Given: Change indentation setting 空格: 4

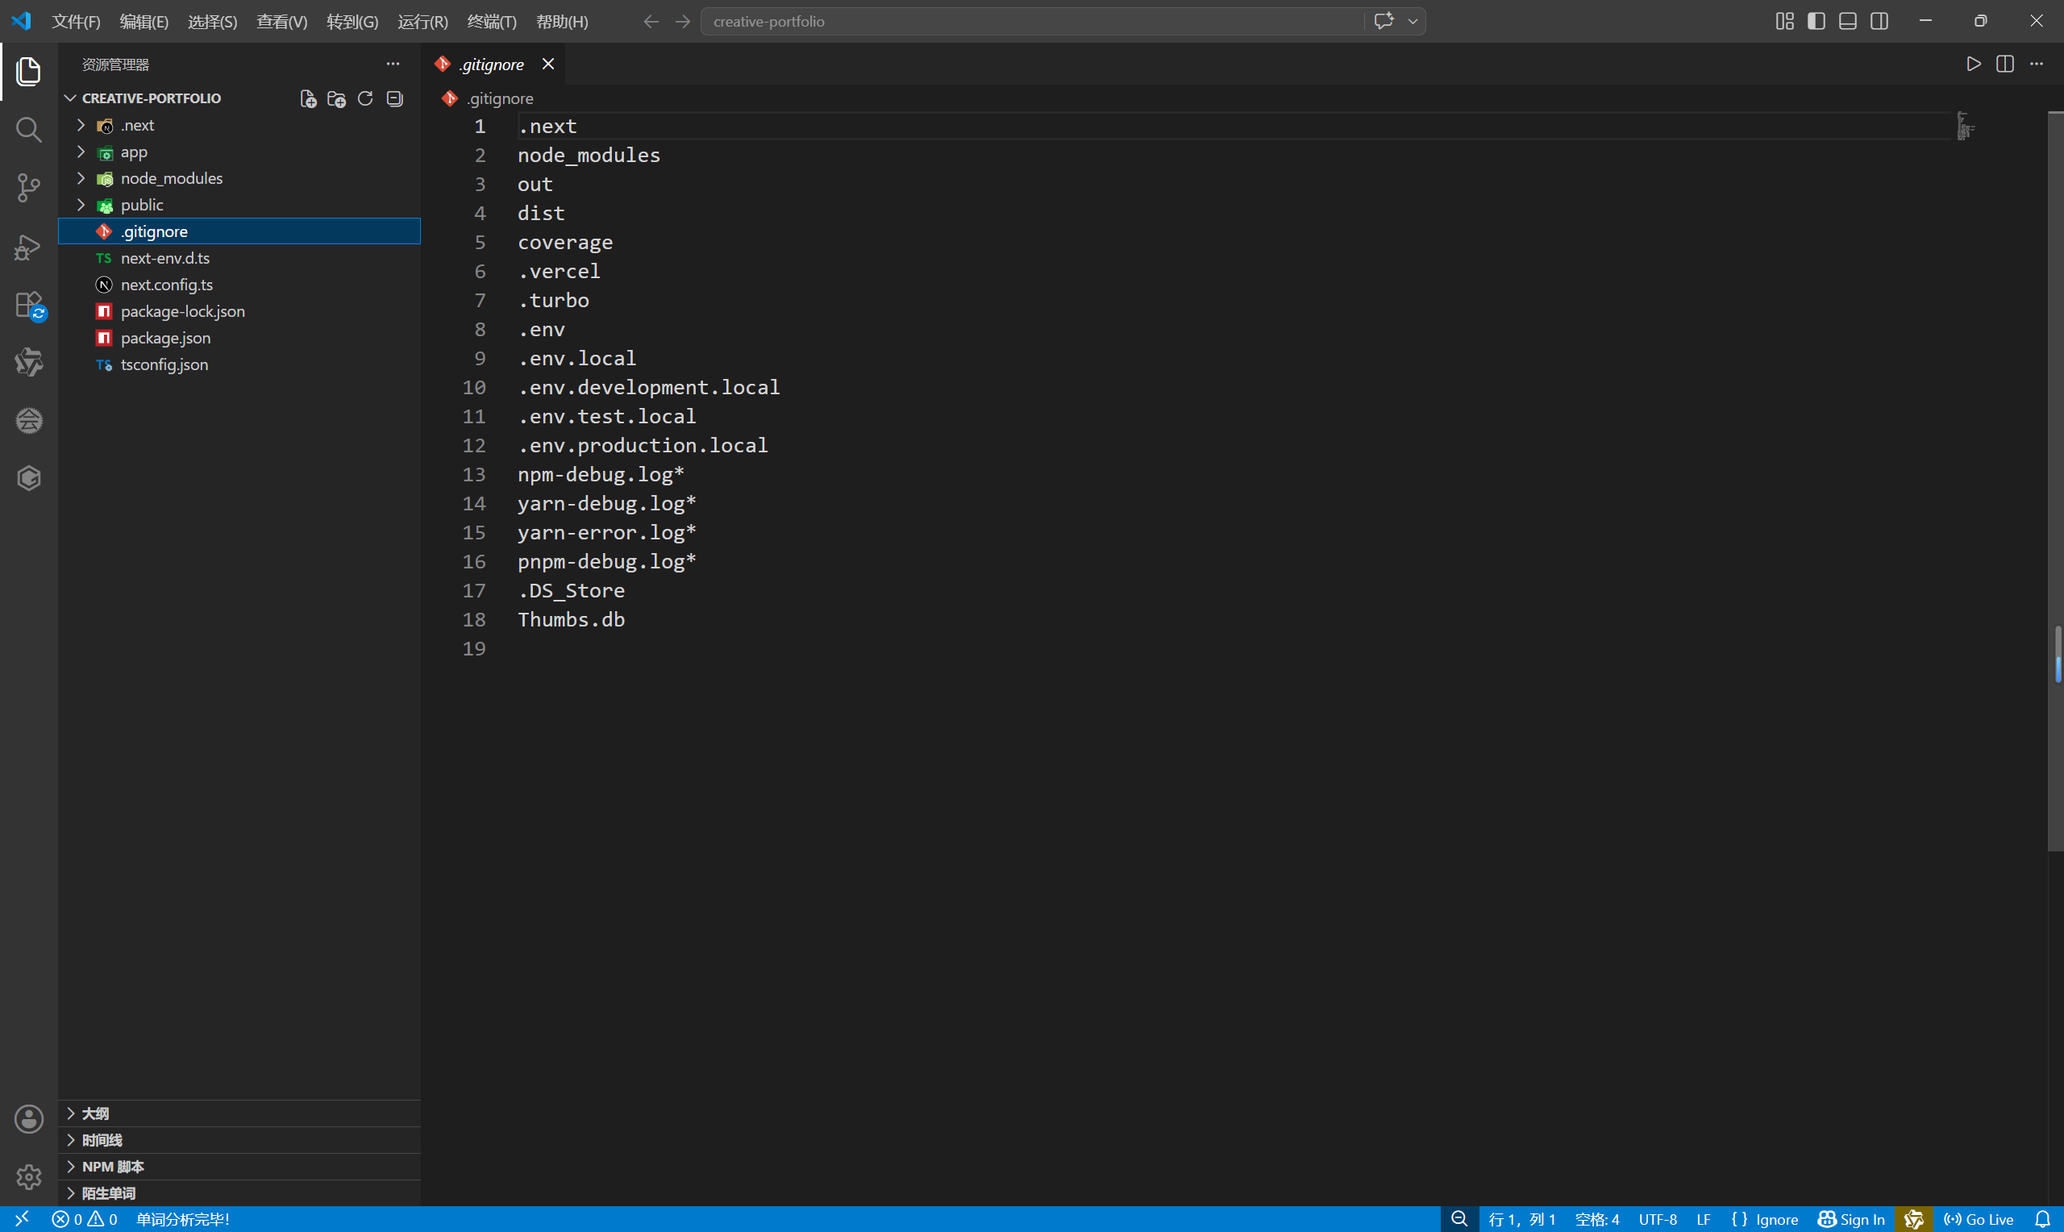Looking at the screenshot, I should click(1596, 1219).
